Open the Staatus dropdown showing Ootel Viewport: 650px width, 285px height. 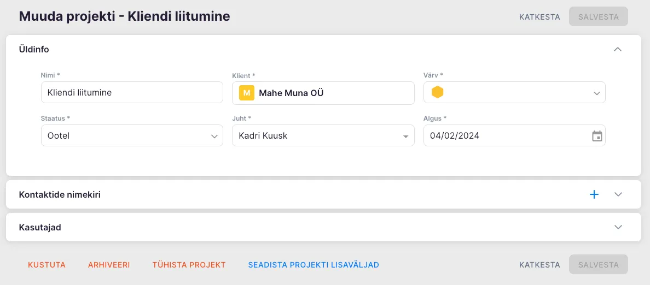point(132,136)
